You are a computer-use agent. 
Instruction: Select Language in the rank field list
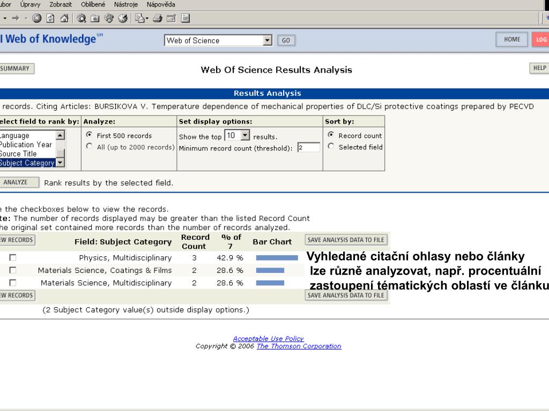(x=28, y=135)
